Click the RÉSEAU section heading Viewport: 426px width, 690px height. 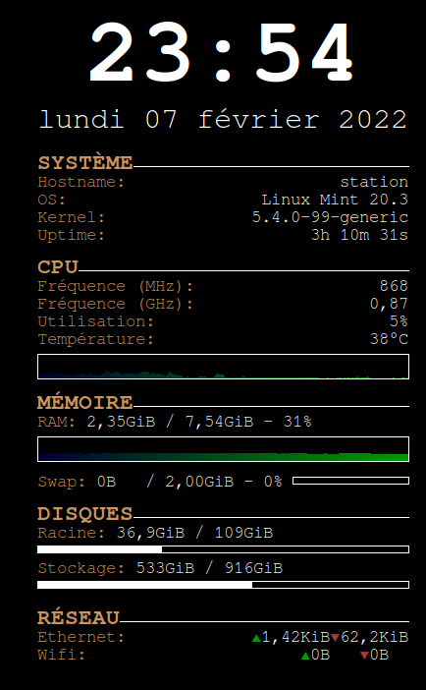click(79, 617)
